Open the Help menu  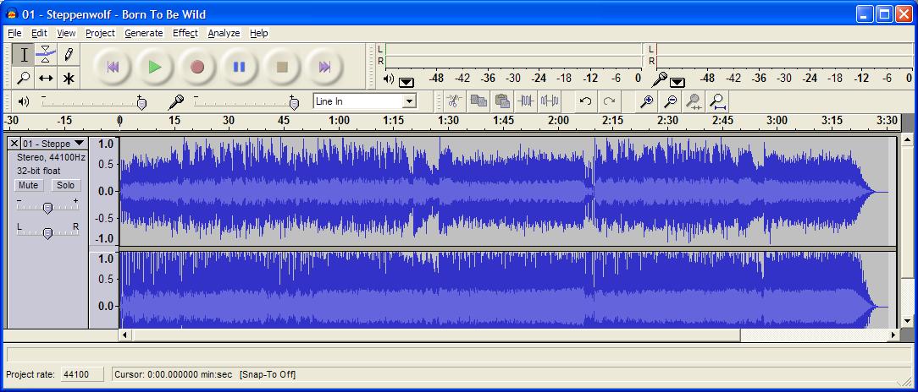tap(259, 33)
